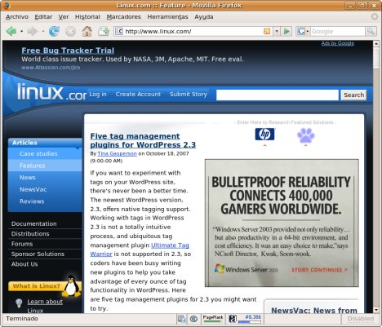Open a new tab with the toolbar icon
The image size is (382, 327).
point(104,32)
